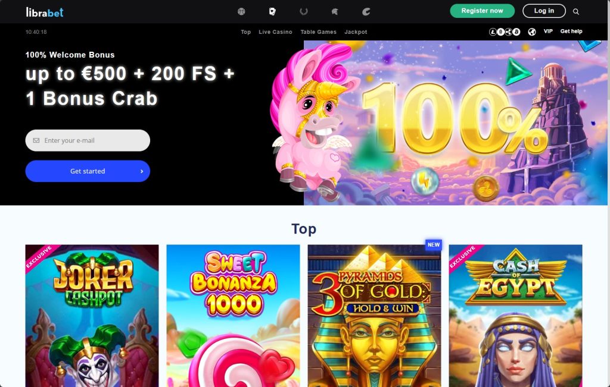Screen dimensions: 610x387
Task: Open the Table Games tab
Action: [318, 32]
